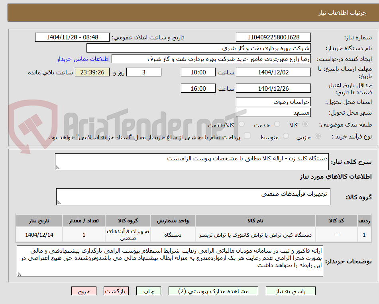
Task: Click the validity hour field 16:00
Action: 198,88
